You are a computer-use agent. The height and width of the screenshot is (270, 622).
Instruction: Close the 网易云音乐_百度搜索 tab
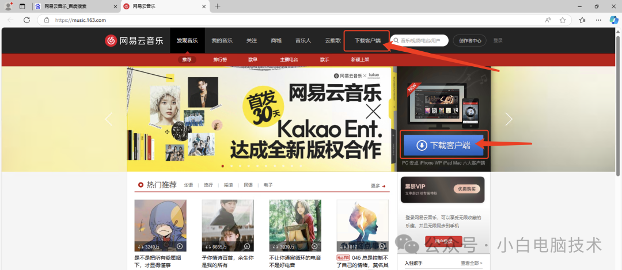(x=115, y=6)
